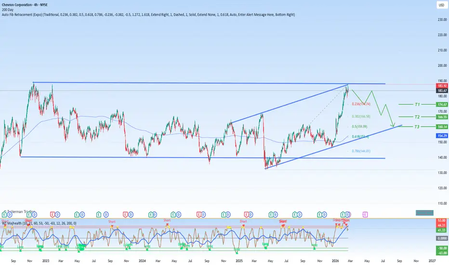Viewport: 449px width, 265px height.
Task: Click the green earnings marker near May 2025
Action: point(271,214)
